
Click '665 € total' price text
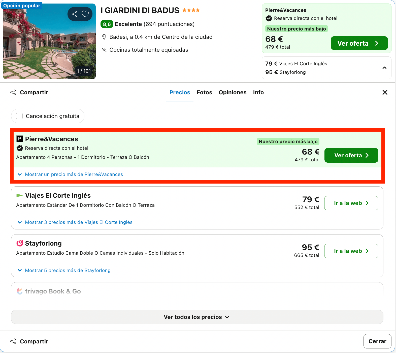(307, 255)
